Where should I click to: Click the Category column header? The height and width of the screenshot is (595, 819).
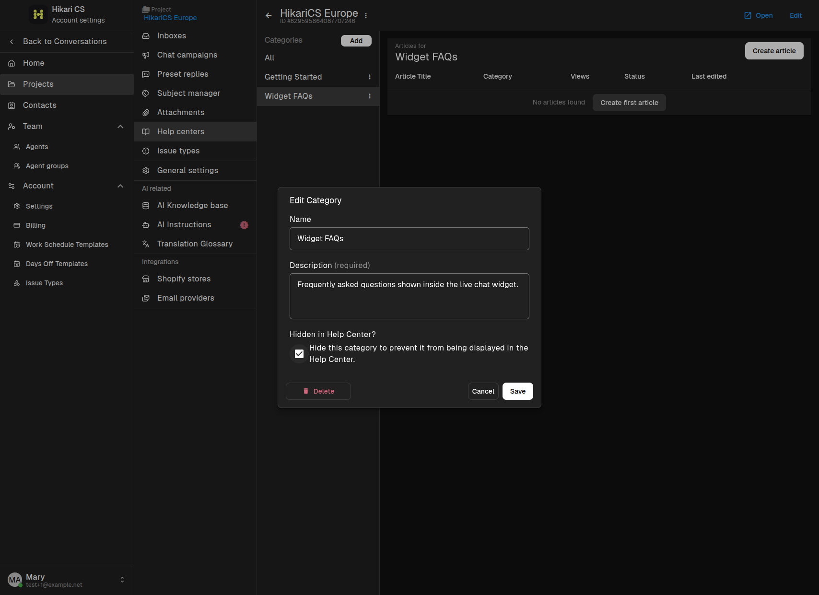coord(498,76)
